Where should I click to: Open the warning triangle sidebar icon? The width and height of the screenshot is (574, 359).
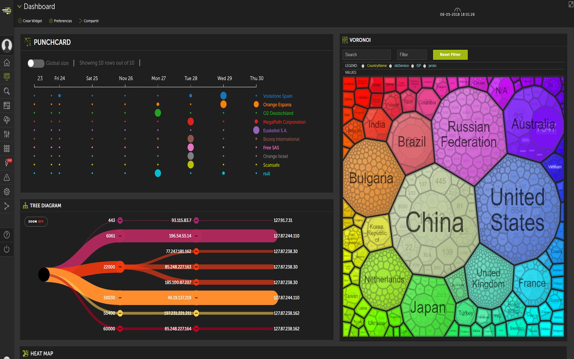[7, 177]
